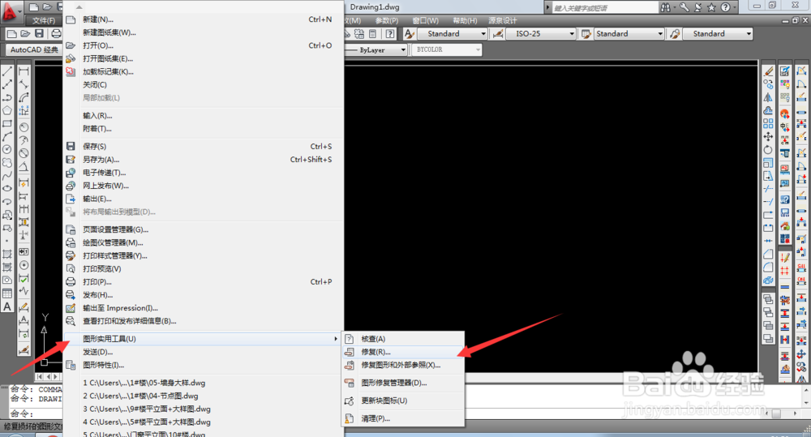Expand help dropdown arrow next to question icon
This screenshot has width=811, height=437.
[735, 7]
